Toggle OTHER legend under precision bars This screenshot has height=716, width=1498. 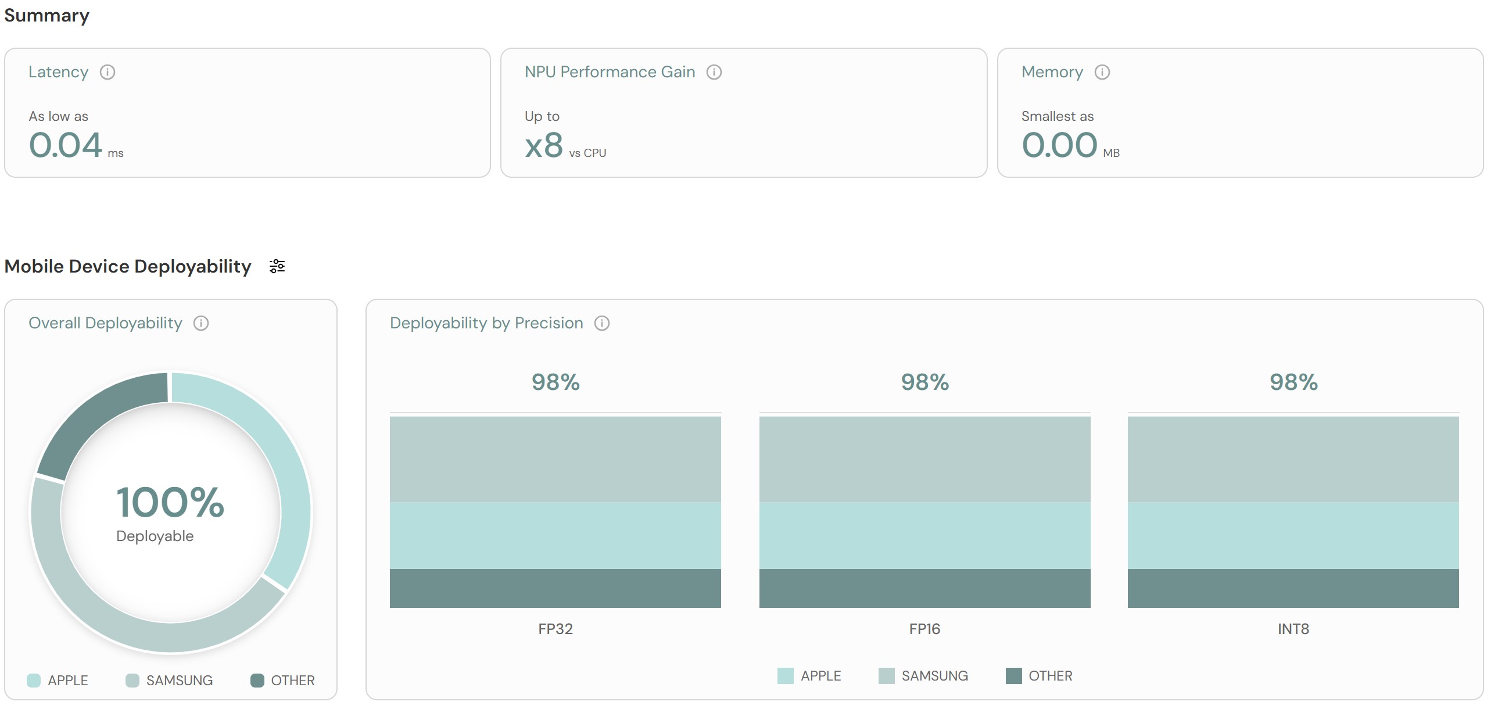(x=1039, y=676)
